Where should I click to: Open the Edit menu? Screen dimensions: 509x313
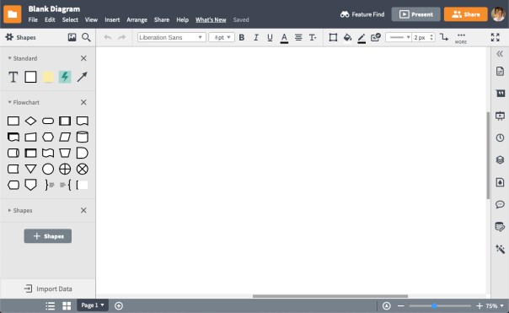coord(50,20)
